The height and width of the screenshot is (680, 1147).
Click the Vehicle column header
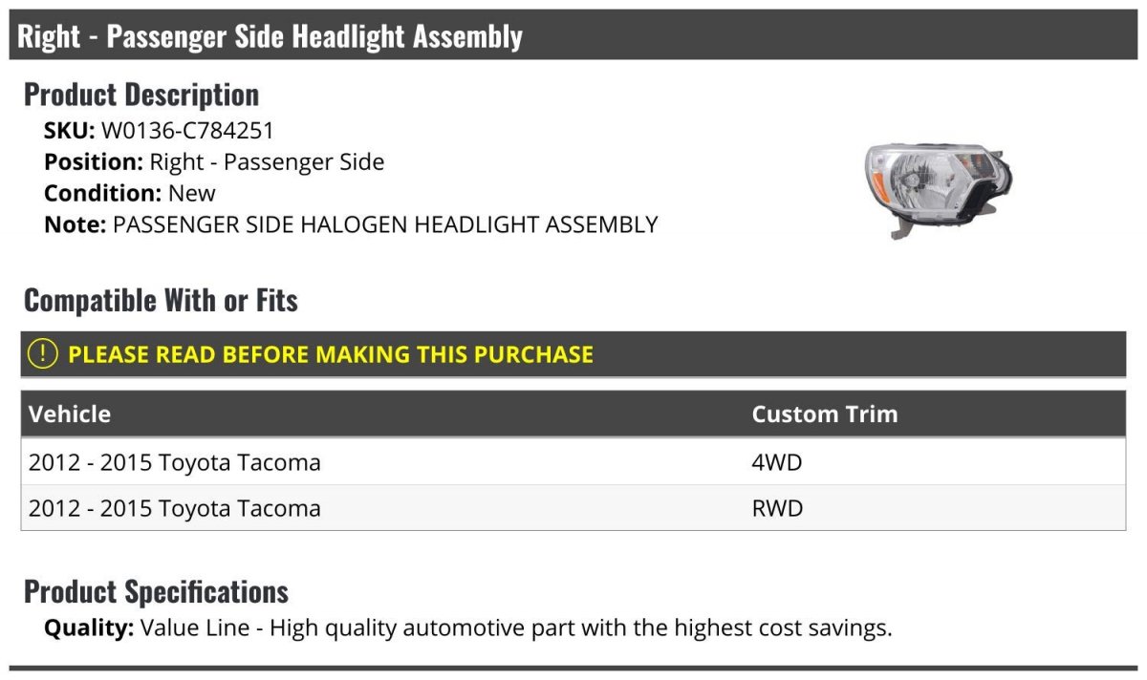70,414
